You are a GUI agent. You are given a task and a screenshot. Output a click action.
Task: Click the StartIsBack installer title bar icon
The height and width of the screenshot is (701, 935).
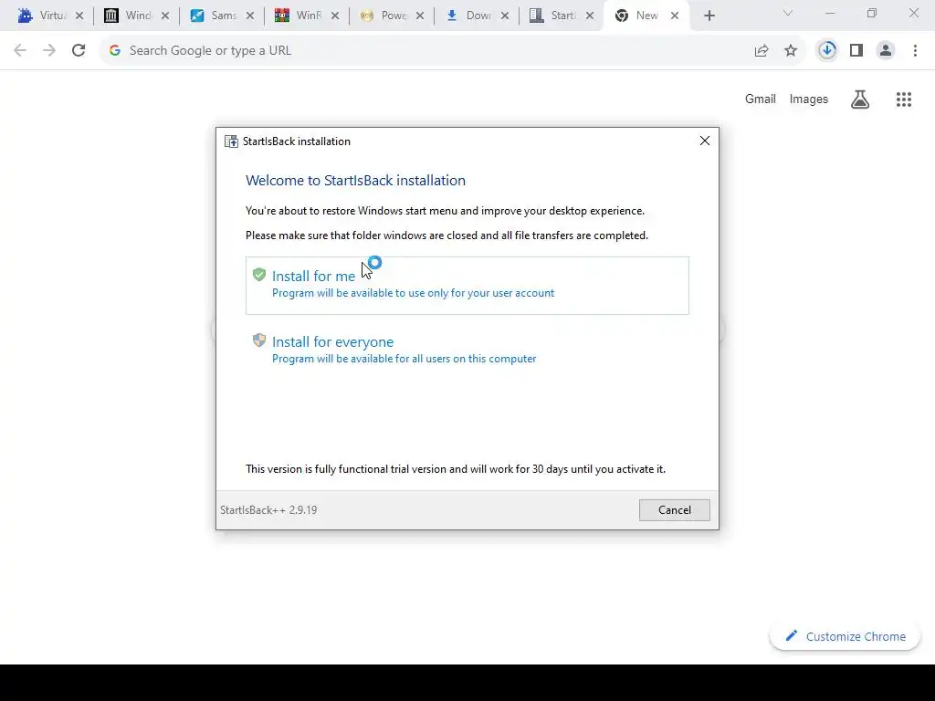tap(231, 141)
